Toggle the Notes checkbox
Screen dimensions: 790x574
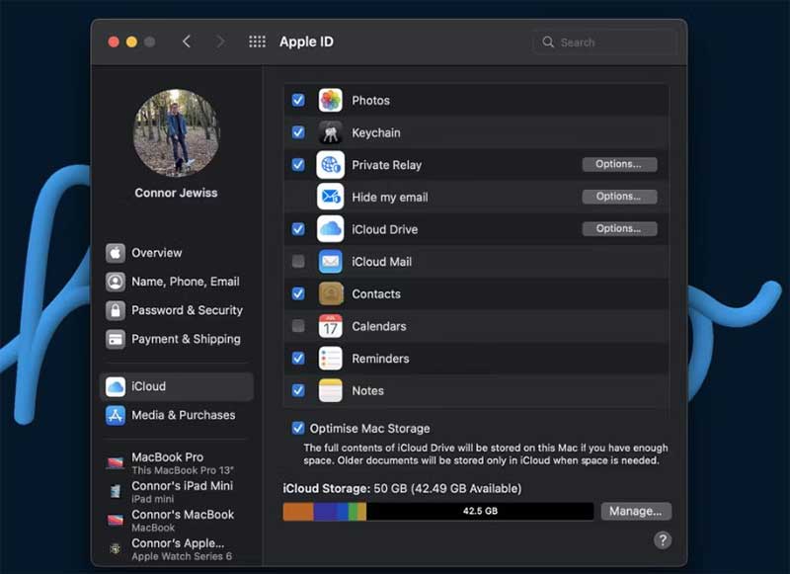298,390
